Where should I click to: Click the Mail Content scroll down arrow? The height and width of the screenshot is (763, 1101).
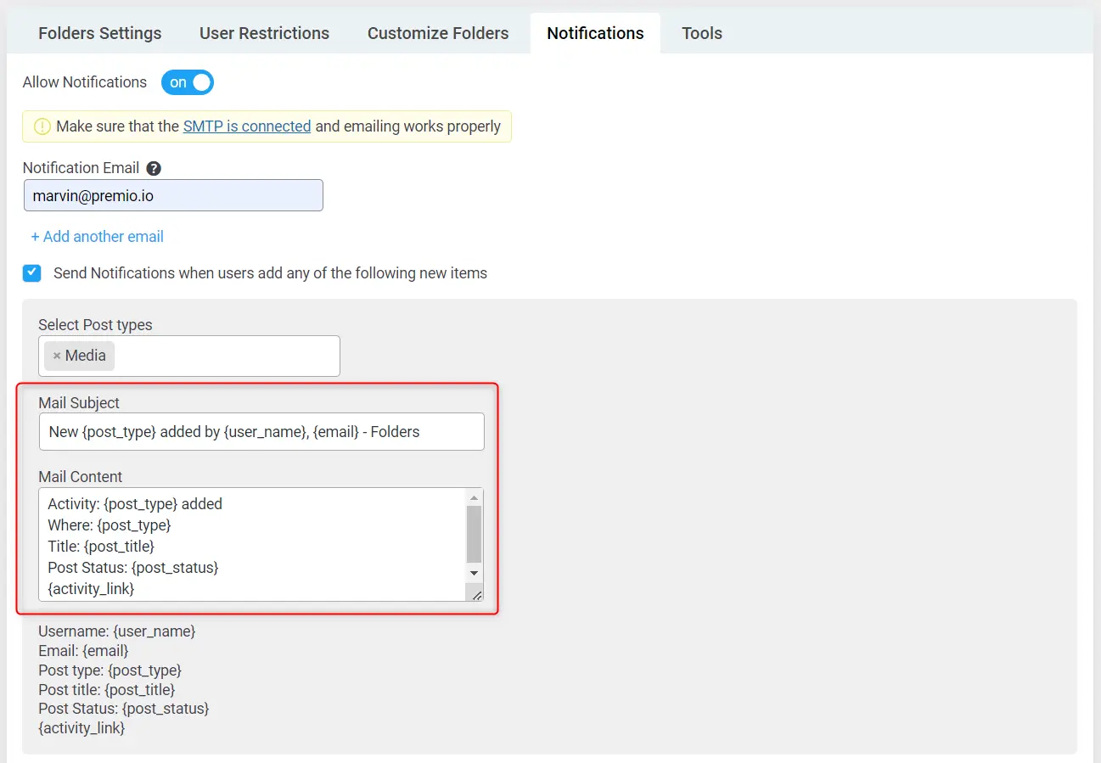(x=474, y=574)
